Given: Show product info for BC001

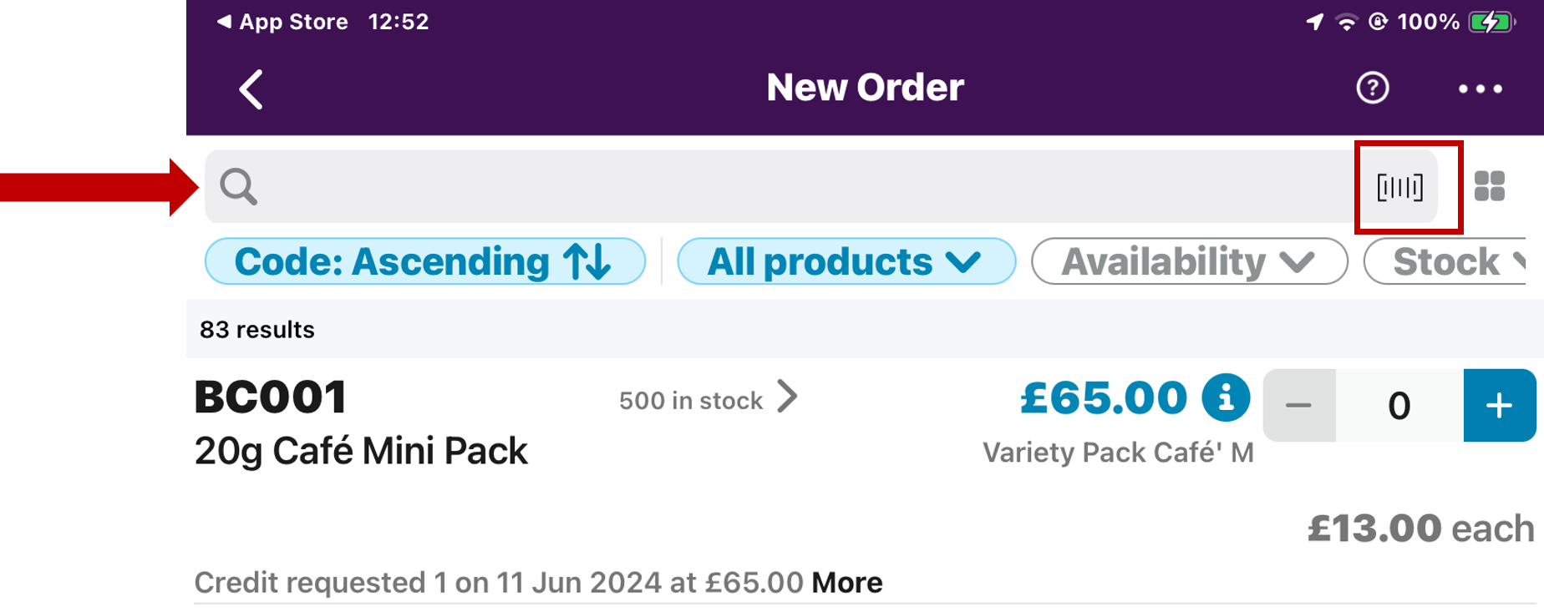Looking at the screenshot, I should [x=1226, y=397].
